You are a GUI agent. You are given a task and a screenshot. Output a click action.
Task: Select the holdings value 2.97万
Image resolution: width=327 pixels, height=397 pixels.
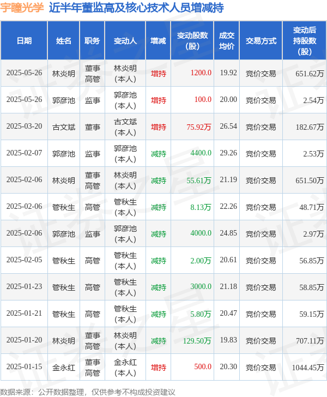click(x=313, y=234)
